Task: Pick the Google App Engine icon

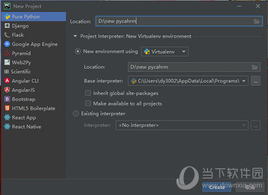Action: [x=7, y=44]
